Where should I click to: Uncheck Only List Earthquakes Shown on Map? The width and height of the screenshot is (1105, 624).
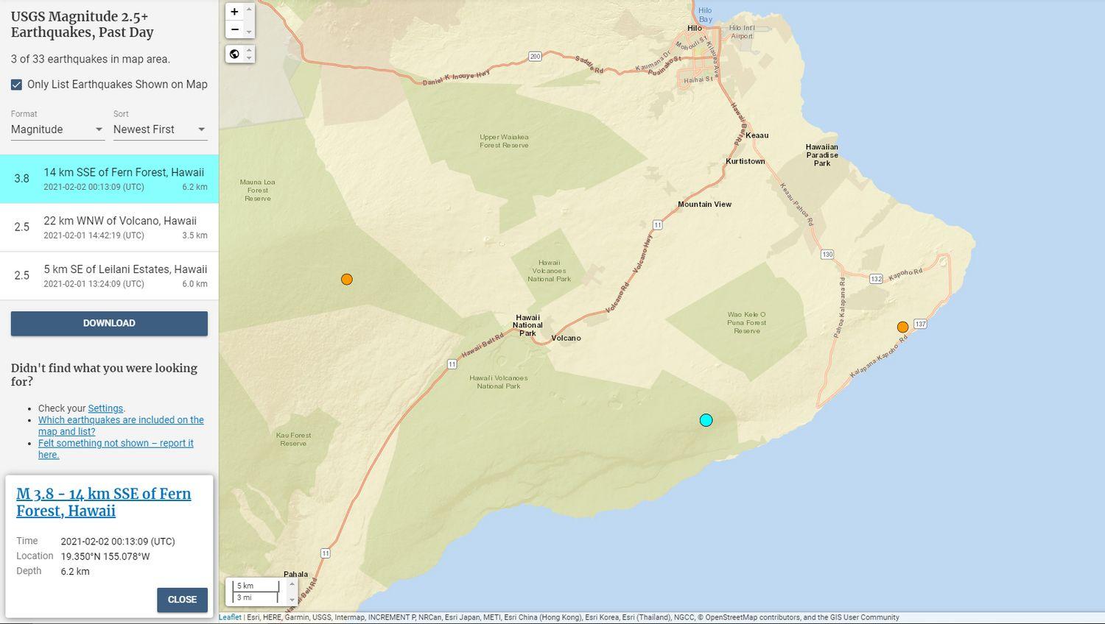(16, 85)
